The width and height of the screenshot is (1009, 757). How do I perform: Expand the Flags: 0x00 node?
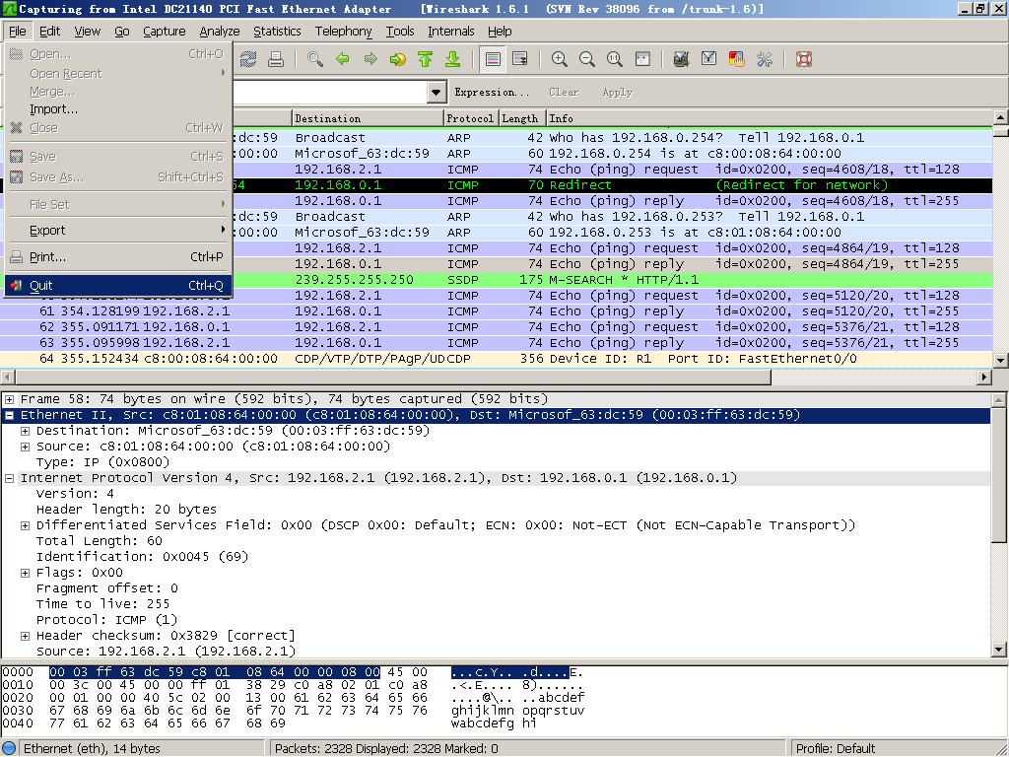point(25,573)
